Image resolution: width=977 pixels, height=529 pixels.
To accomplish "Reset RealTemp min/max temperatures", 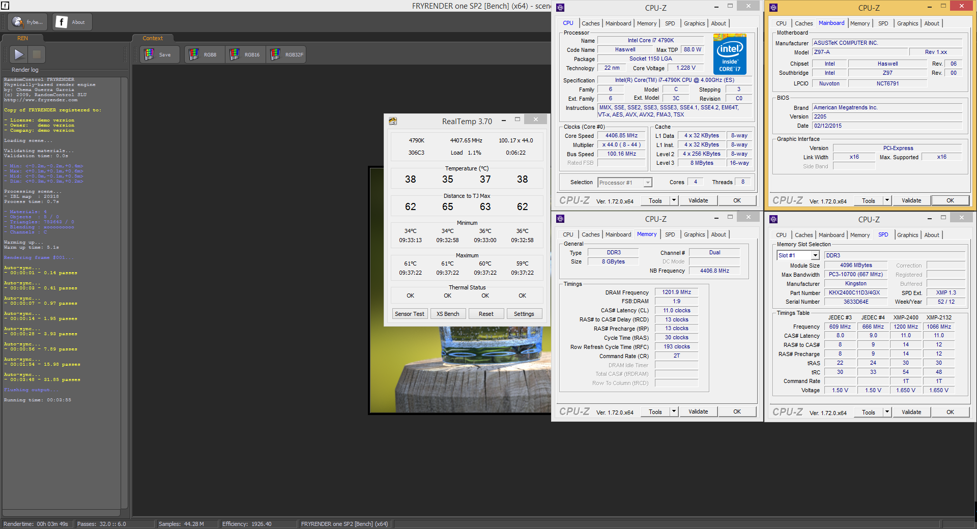I will (x=486, y=314).
